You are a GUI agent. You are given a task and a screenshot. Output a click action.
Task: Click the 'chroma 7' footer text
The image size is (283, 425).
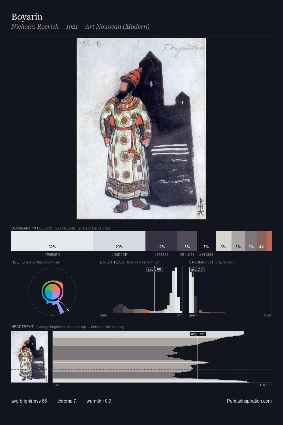(67, 401)
